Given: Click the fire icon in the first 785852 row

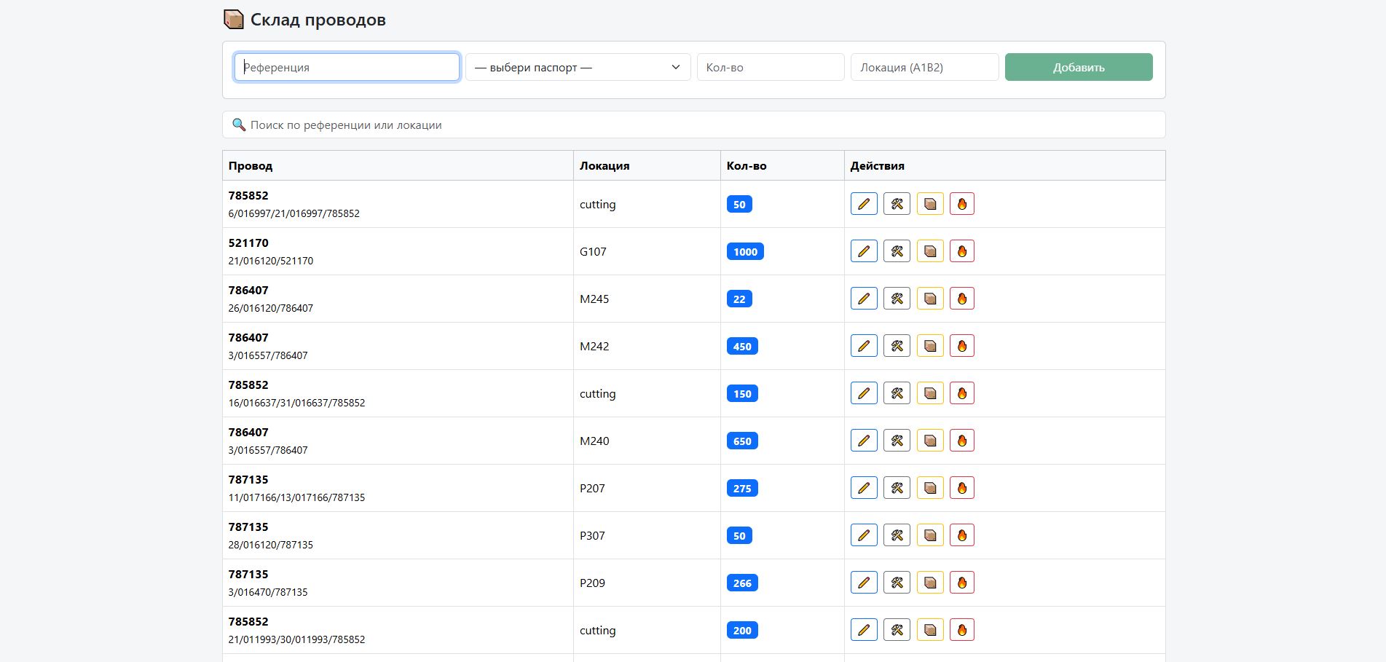Looking at the screenshot, I should [962, 204].
